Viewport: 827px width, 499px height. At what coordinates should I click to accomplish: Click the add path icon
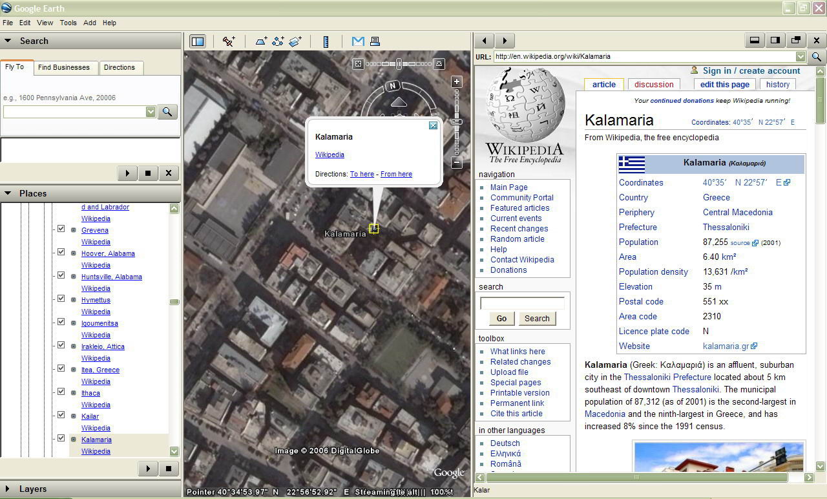point(278,41)
